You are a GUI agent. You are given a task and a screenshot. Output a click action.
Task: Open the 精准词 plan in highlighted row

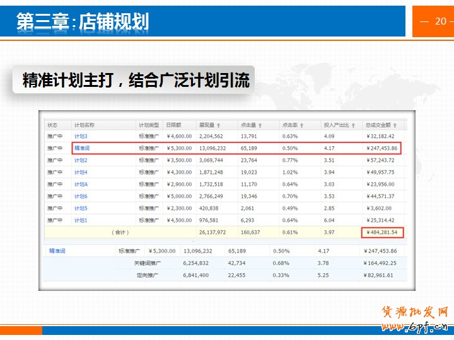click(82, 148)
